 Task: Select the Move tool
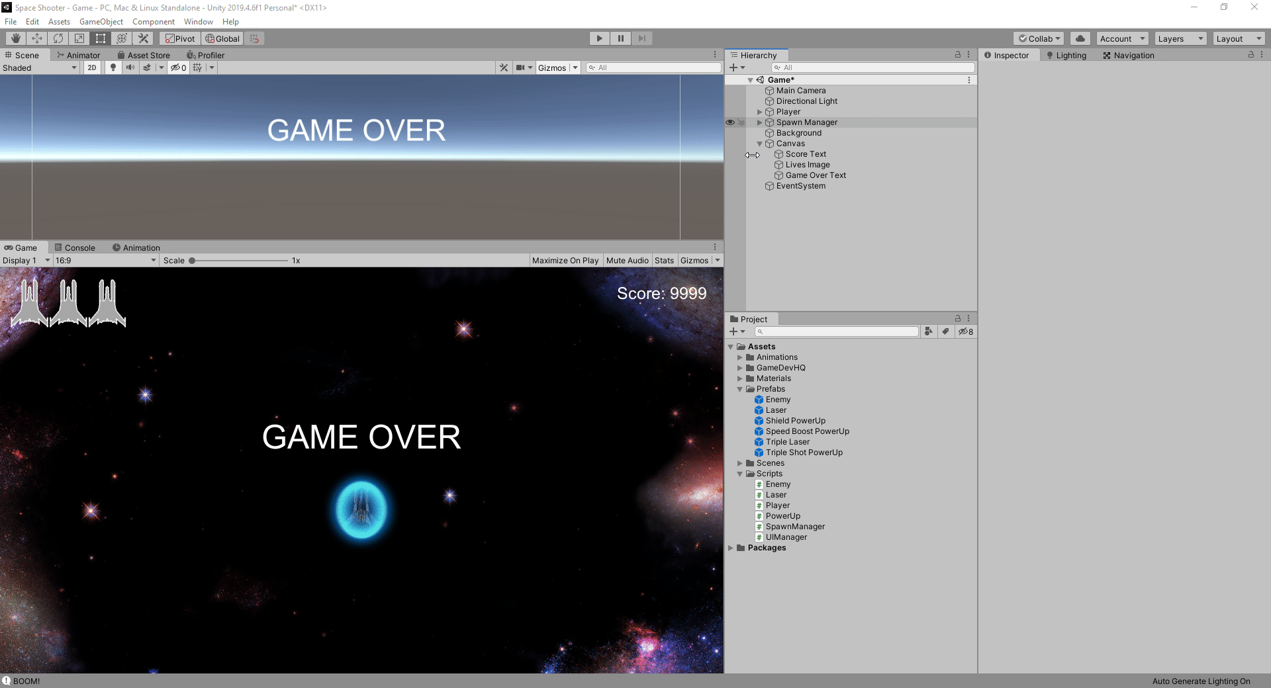click(x=37, y=38)
